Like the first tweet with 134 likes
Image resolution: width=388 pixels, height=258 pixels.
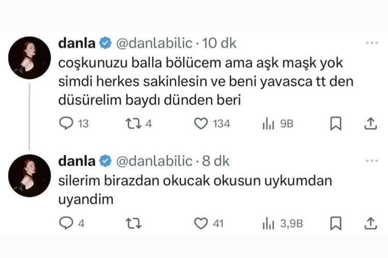200,124
